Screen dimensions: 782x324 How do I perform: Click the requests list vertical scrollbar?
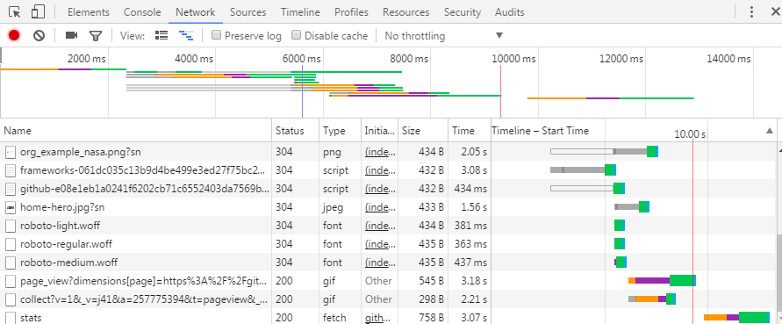tap(779, 234)
